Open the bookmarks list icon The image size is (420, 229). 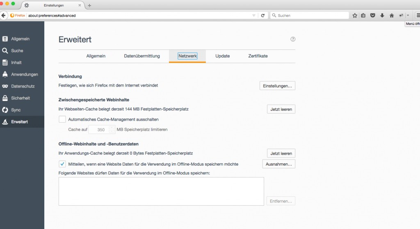(x=363, y=16)
